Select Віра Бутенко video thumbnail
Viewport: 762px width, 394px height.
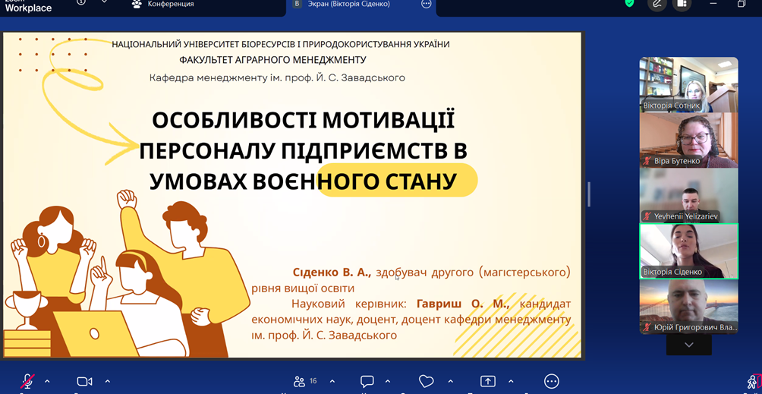pyautogui.click(x=688, y=140)
